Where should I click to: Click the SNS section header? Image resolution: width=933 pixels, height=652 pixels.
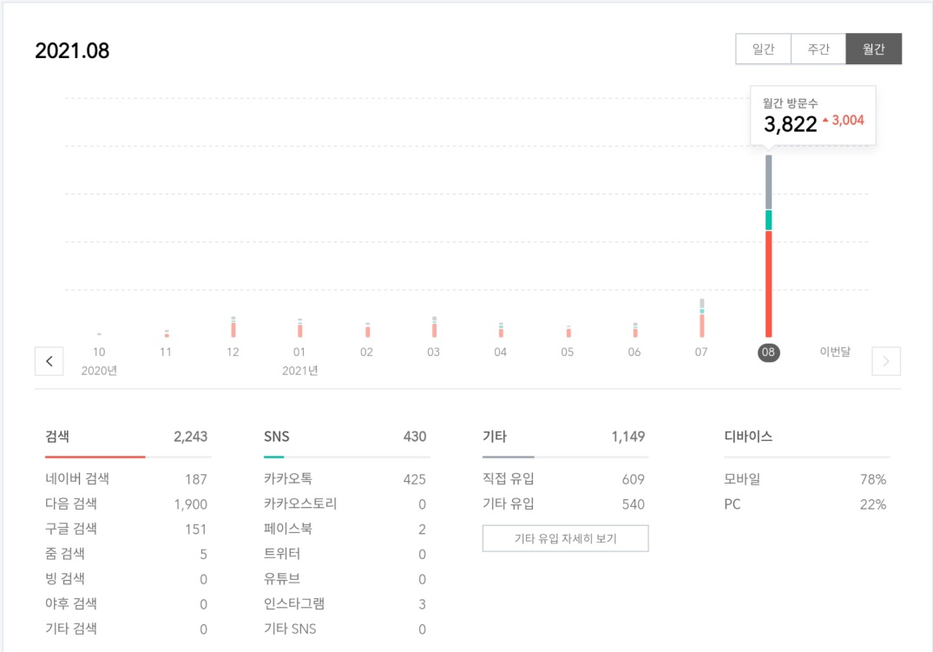click(277, 437)
